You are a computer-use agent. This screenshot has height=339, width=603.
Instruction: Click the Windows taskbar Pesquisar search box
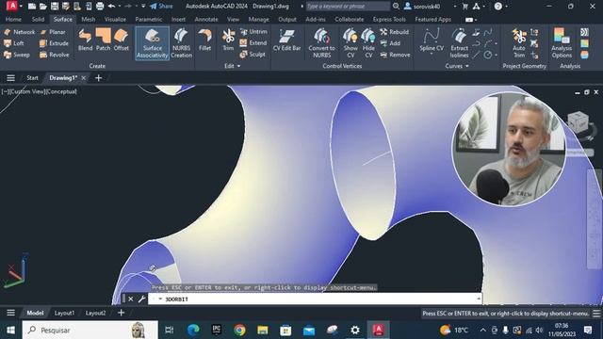[x=90, y=330]
